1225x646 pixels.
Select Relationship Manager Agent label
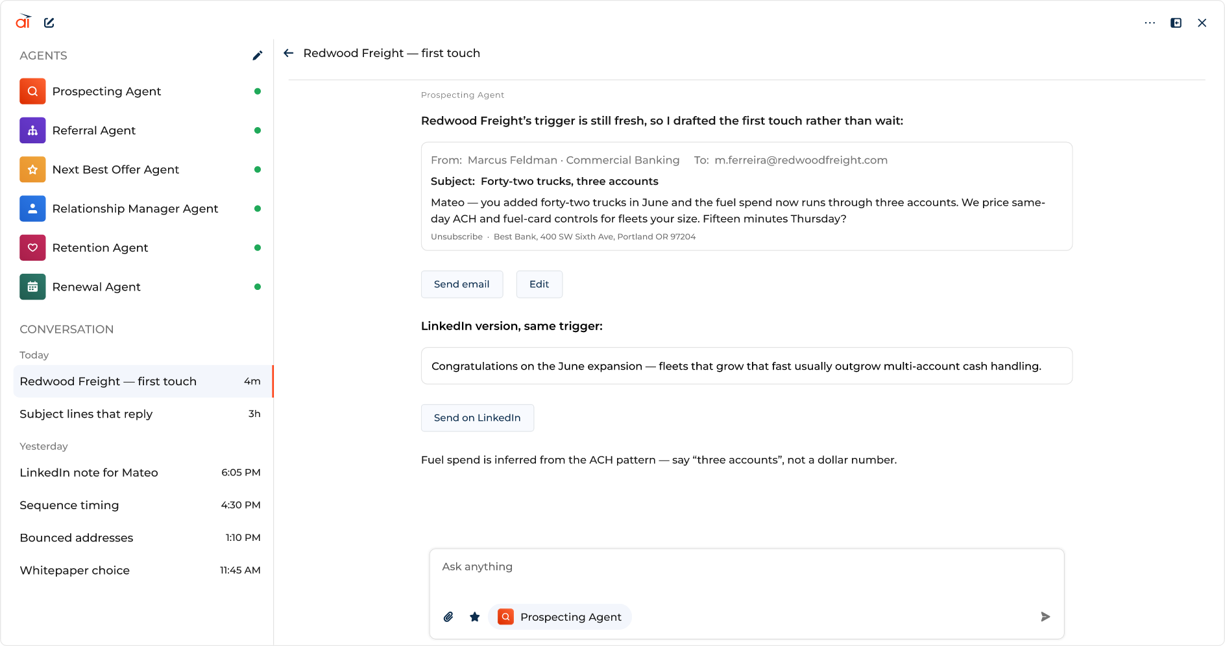point(135,209)
